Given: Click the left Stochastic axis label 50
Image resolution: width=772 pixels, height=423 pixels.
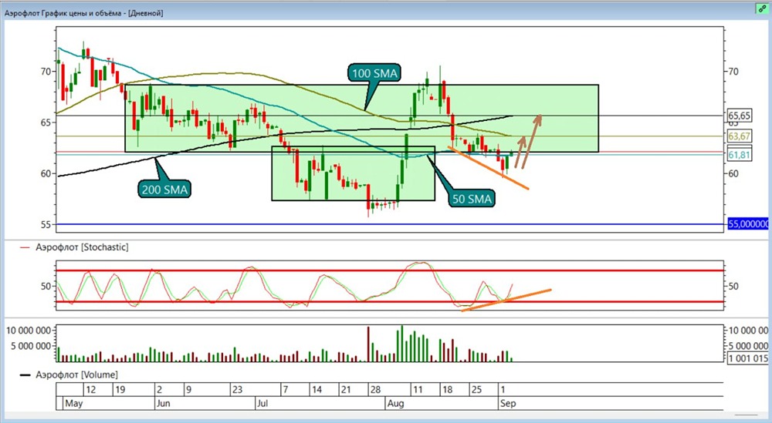Looking at the screenshot, I should click(x=46, y=286).
